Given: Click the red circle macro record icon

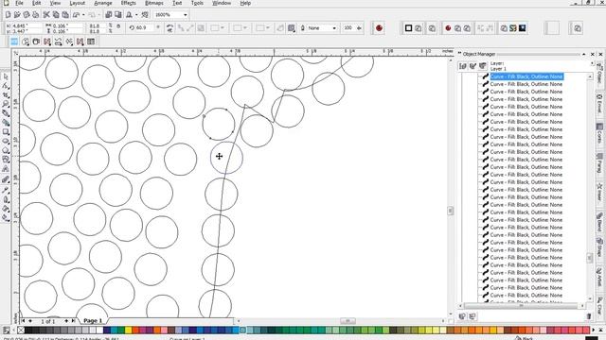Looking at the screenshot, I should tap(379, 27).
